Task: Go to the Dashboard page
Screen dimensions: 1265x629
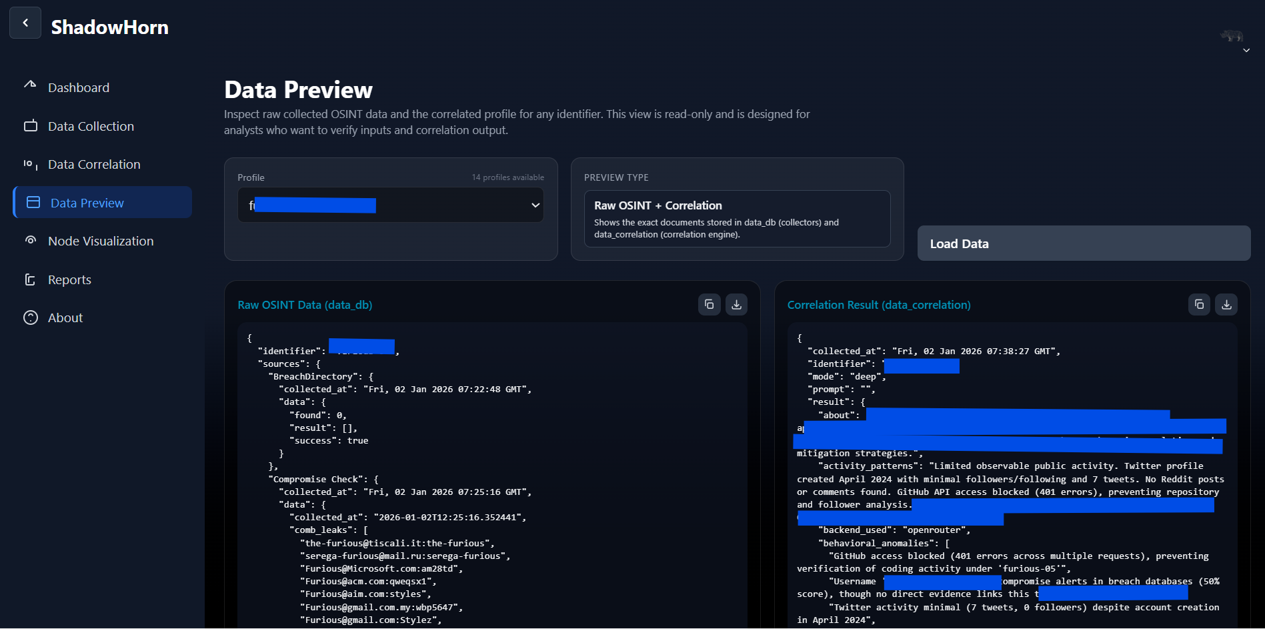Action: click(x=79, y=87)
